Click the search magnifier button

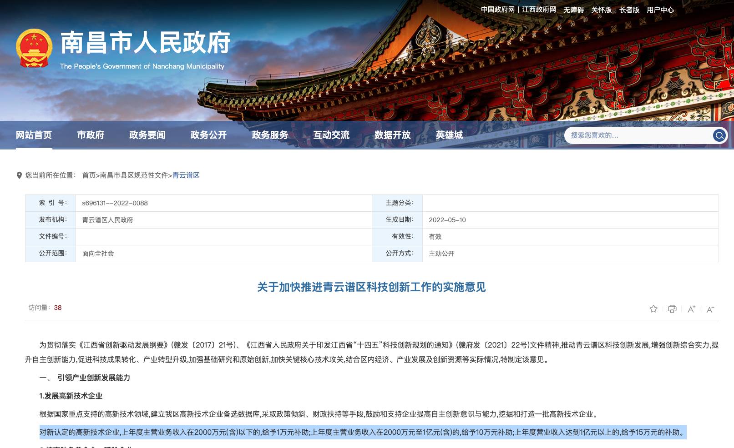pos(719,135)
